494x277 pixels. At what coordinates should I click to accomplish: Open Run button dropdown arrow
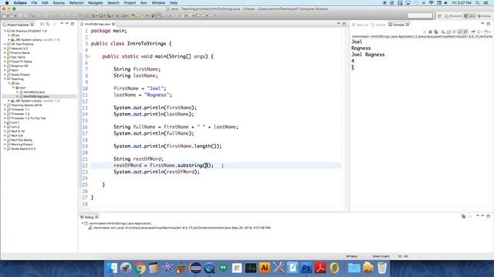click(x=104, y=15)
